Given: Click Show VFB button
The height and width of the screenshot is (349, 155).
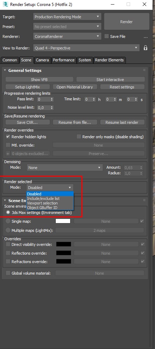Looking at the screenshot, I should click(x=39, y=80).
